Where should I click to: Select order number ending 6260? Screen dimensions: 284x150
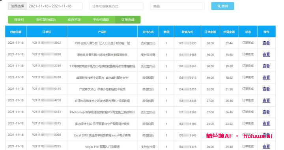coord(47,54)
